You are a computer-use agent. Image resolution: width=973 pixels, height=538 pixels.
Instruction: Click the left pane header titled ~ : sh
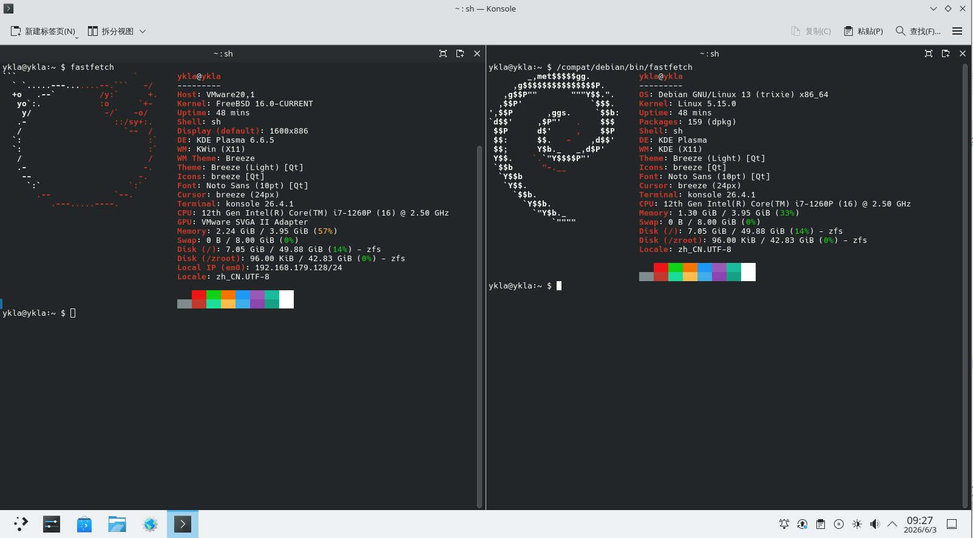pyautogui.click(x=223, y=53)
